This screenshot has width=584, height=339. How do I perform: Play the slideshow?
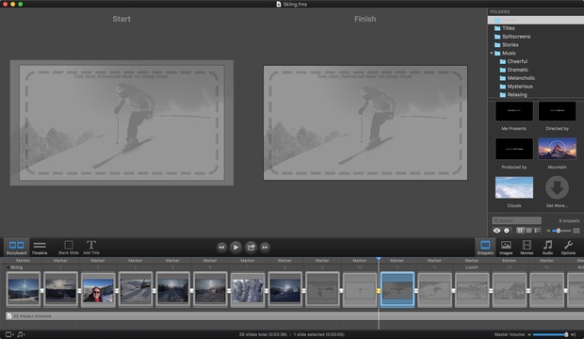point(235,247)
